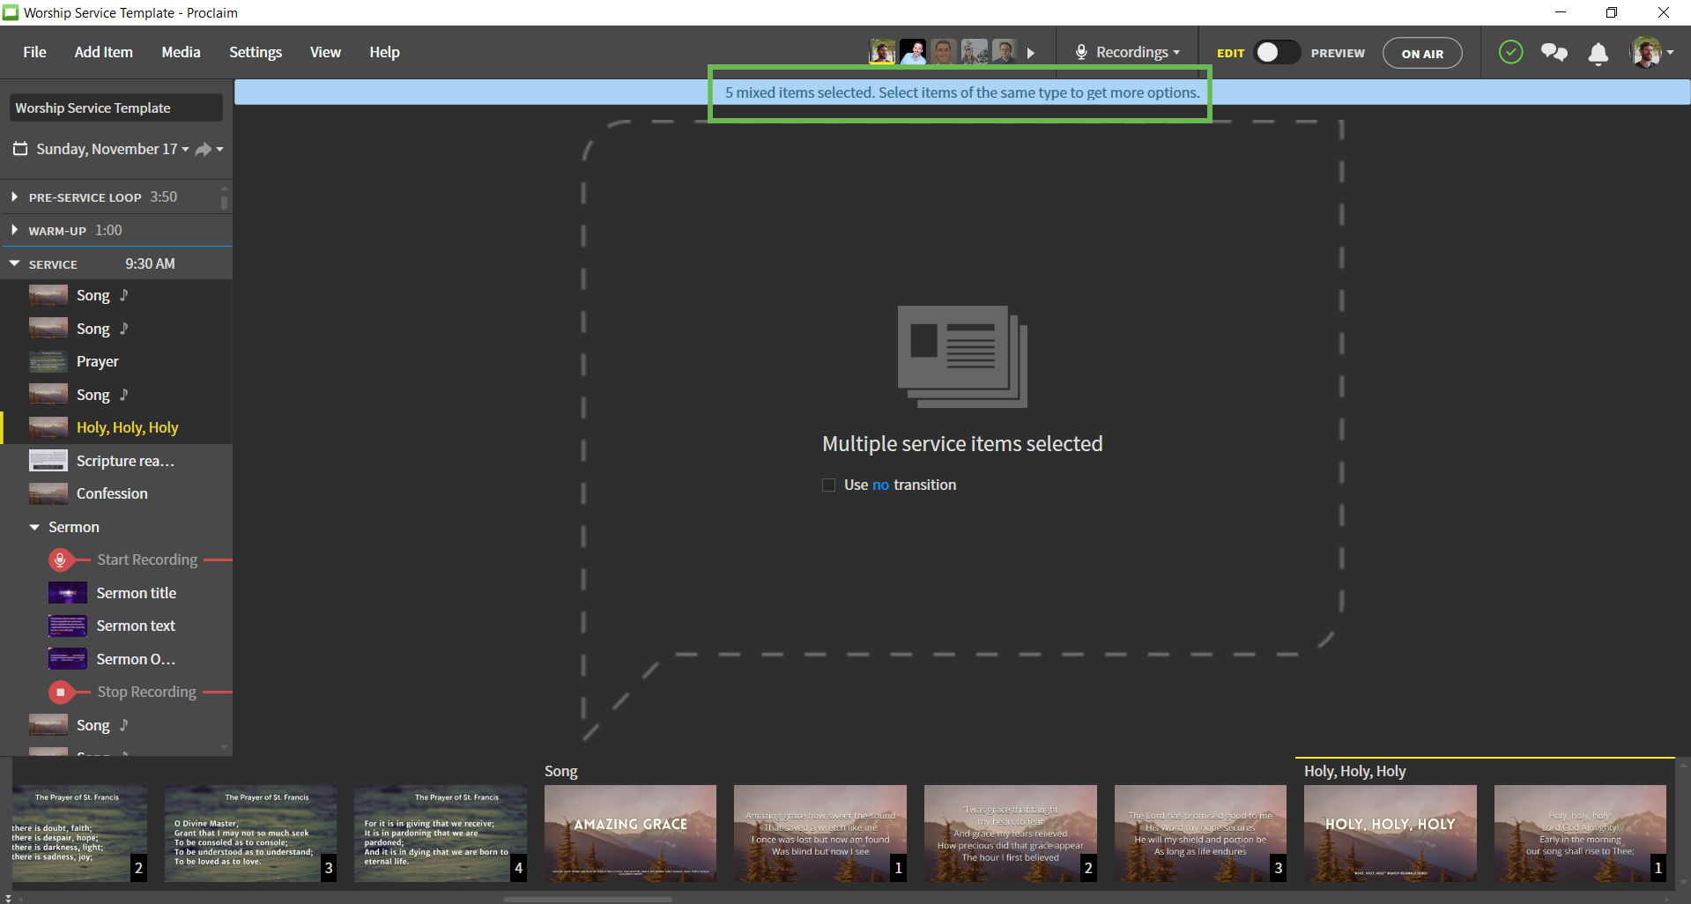Image resolution: width=1691 pixels, height=904 pixels.
Task: Click the horizontal slide strip scrollbar
Action: coord(587,900)
